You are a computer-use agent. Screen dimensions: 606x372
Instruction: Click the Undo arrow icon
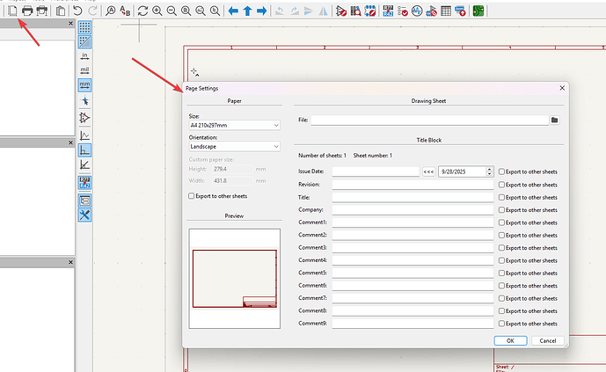tap(77, 11)
